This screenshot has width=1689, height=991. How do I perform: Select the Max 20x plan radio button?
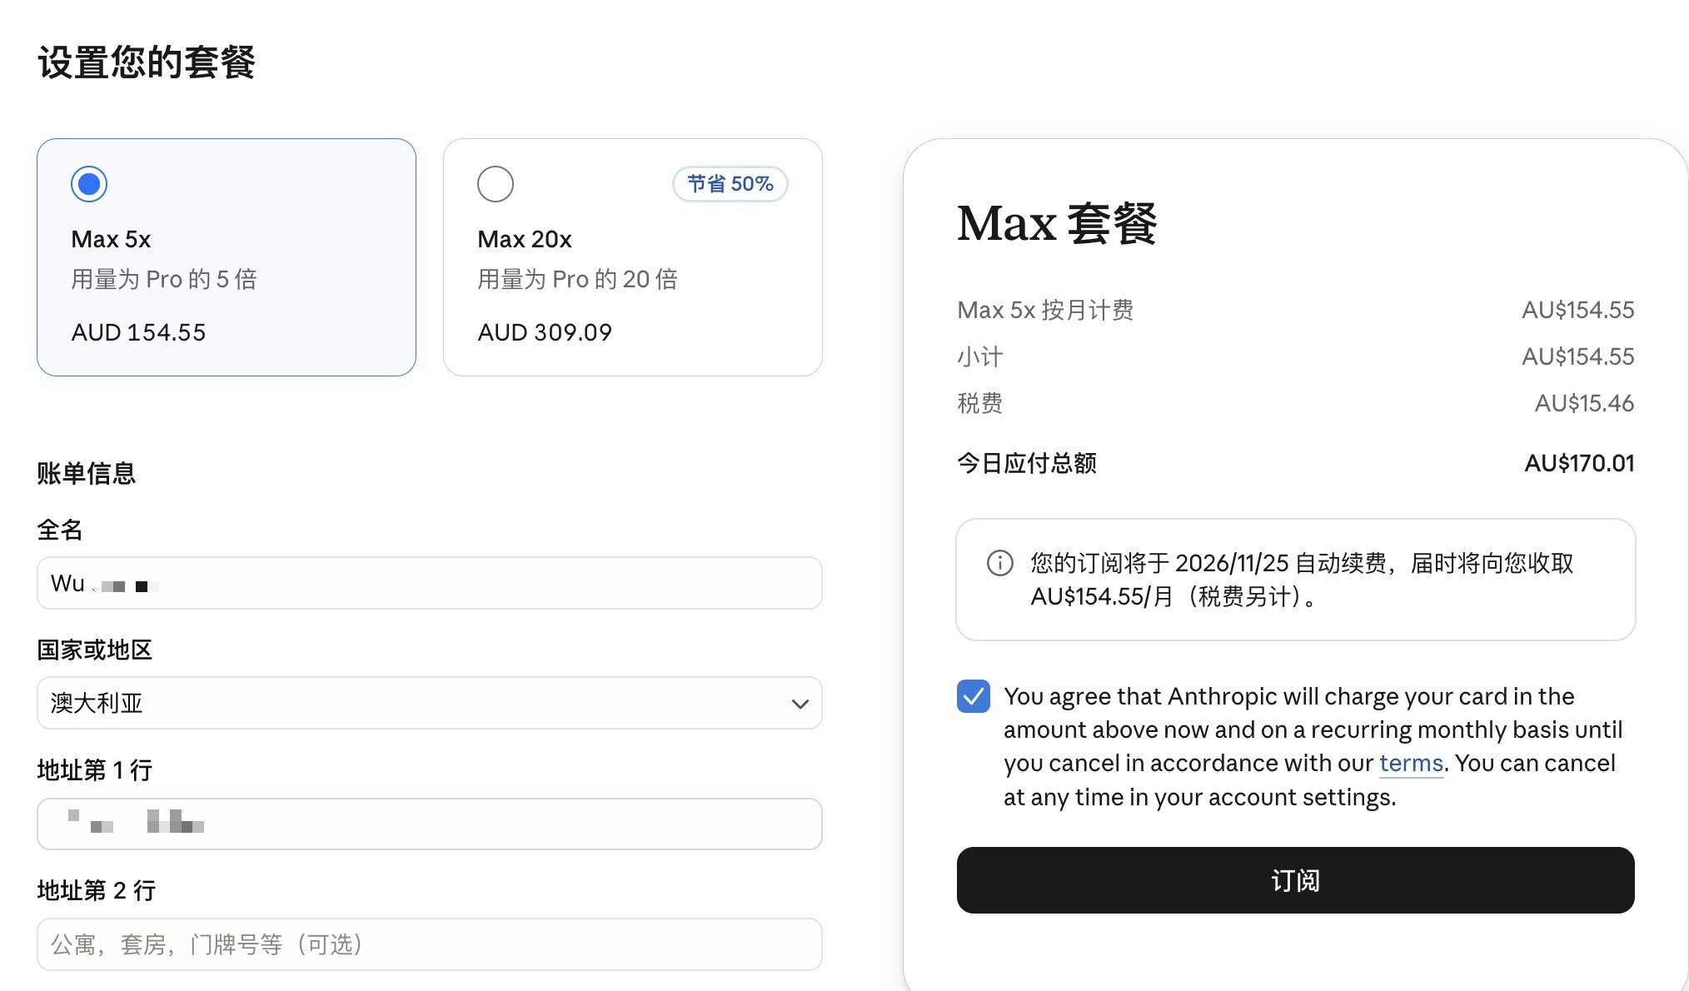click(x=496, y=184)
